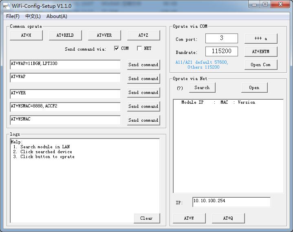Toggle the NET send checkbox
The image size is (293, 232).
[x=139, y=48]
